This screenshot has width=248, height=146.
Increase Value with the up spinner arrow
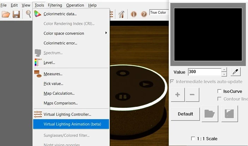point(224,70)
